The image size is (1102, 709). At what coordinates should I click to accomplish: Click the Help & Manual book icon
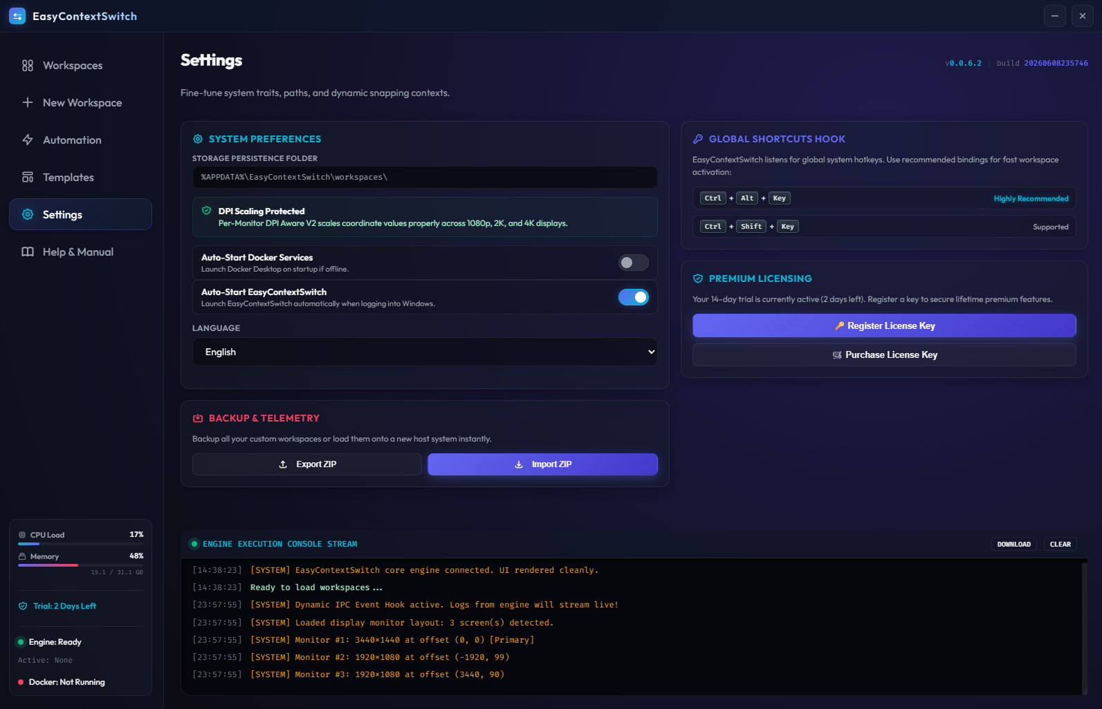coord(28,252)
